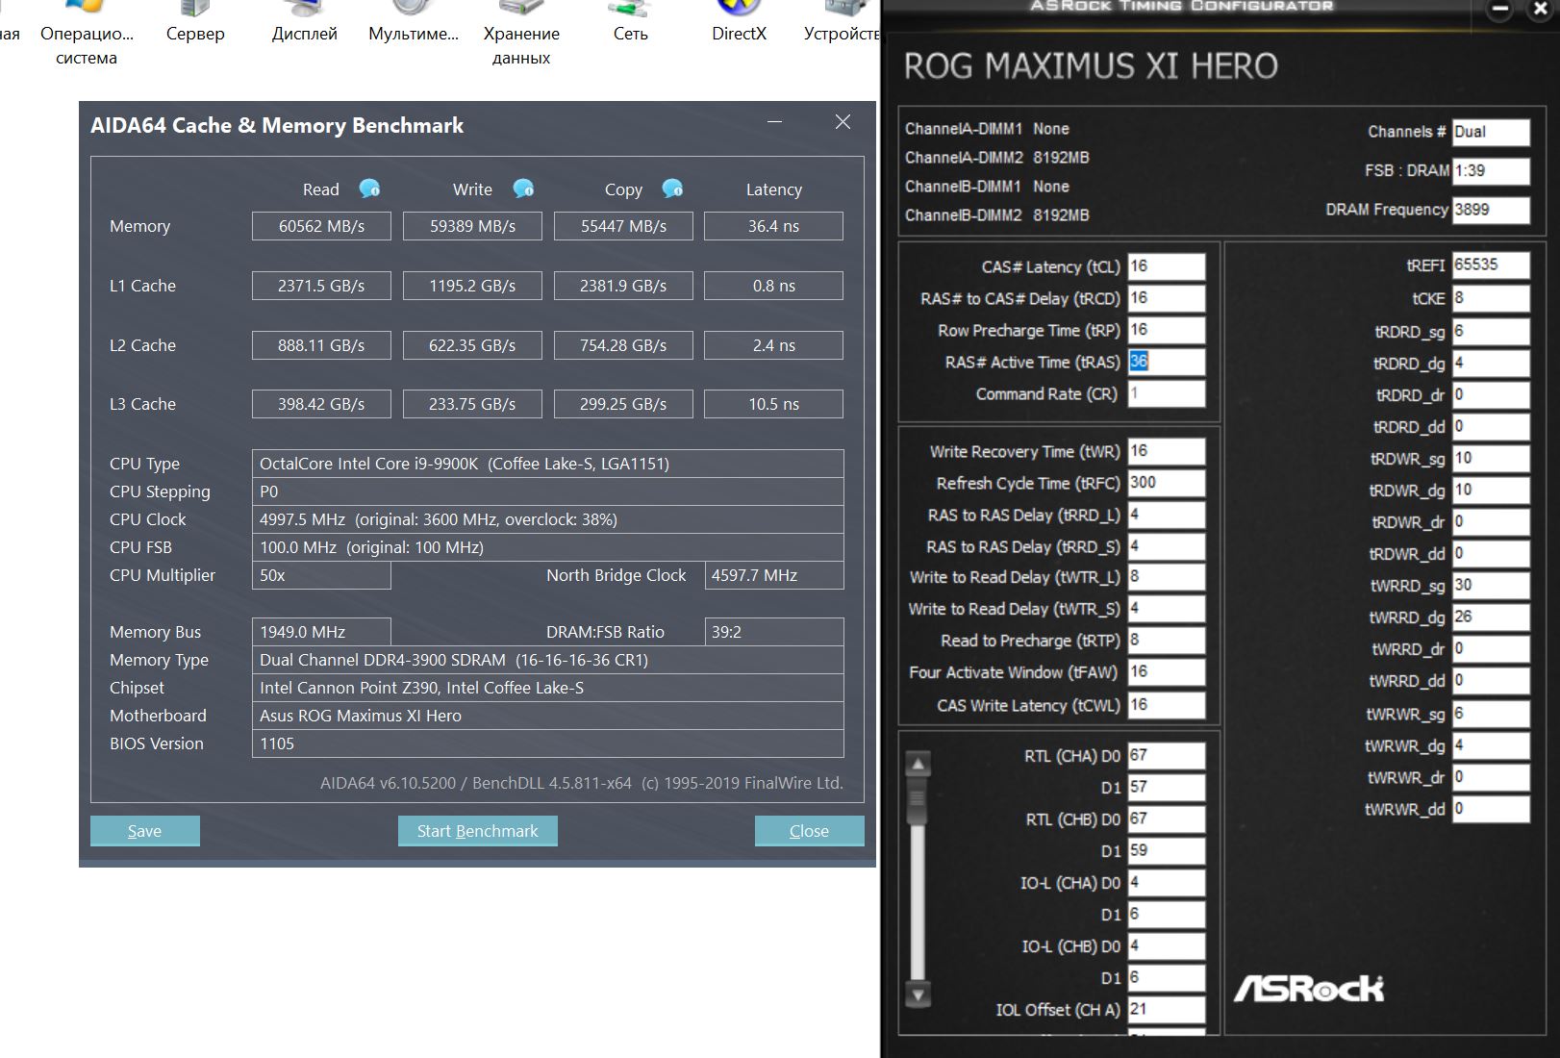Click the Write Recovery Time (tWR) field
Viewport: 1560px width, 1058px height.
tap(1167, 451)
